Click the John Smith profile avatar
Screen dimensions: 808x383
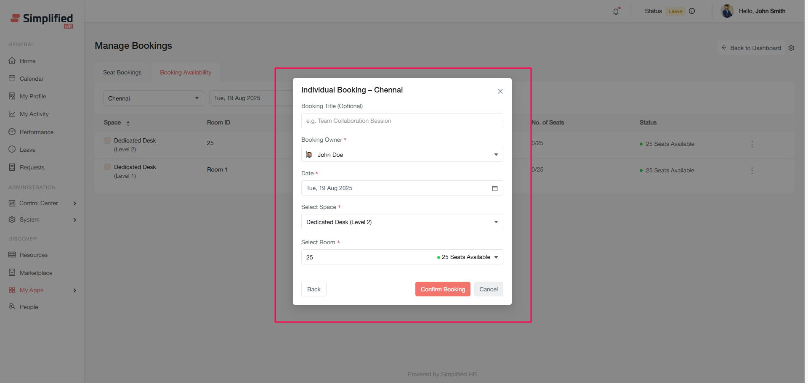click(727, 11)
